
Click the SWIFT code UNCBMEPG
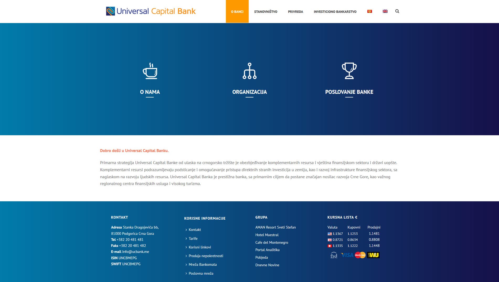(131, 264)
